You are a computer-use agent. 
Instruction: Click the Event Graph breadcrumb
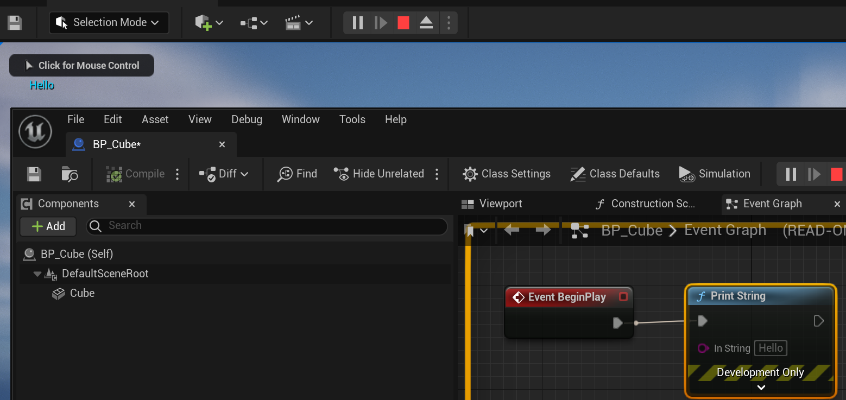coord(725,230)
